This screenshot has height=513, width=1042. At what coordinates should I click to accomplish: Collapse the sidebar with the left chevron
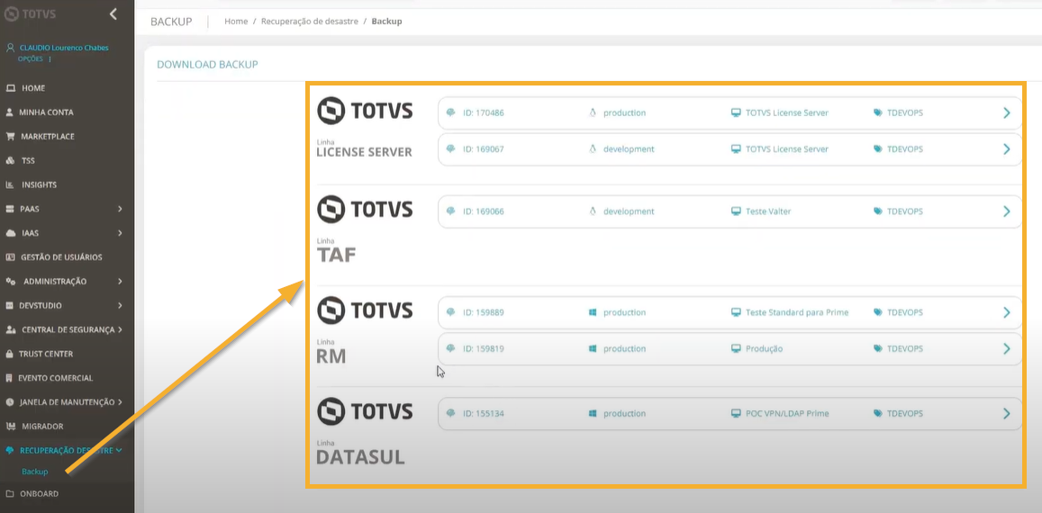113,13
